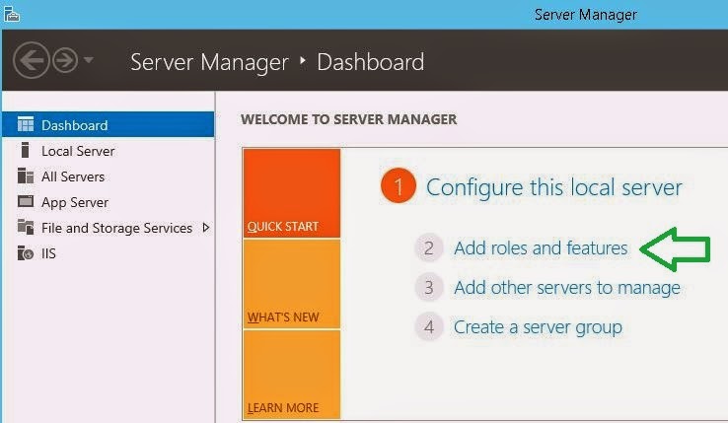Open the WHAT'S NEW tile

[292, 284]
